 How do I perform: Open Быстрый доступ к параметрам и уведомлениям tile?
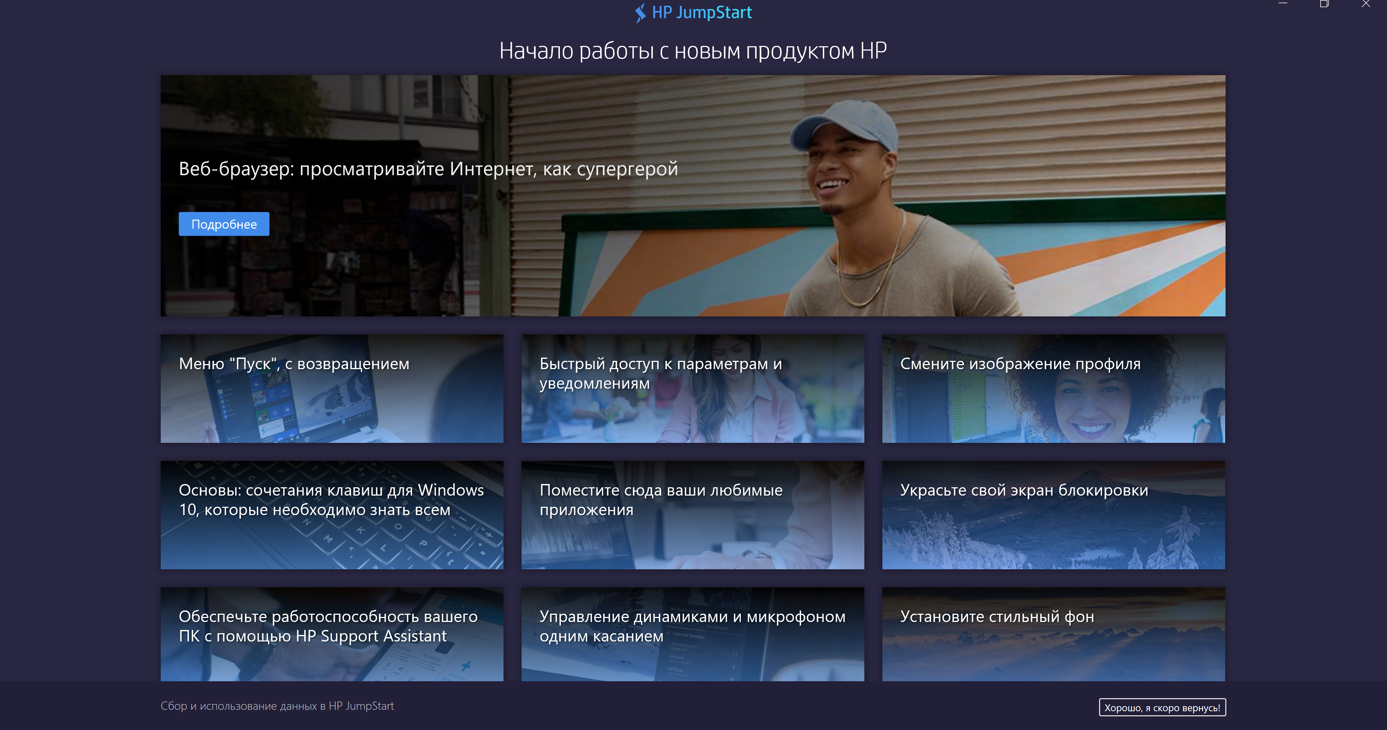point(692,389)
